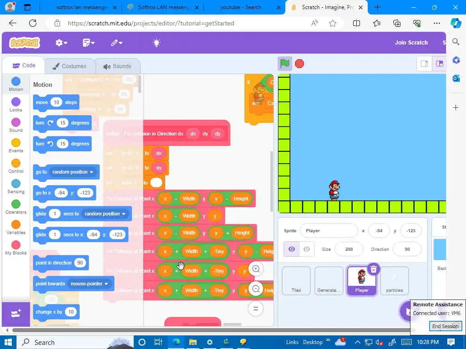Stop the project with the red stop button

tap(299, 64)
